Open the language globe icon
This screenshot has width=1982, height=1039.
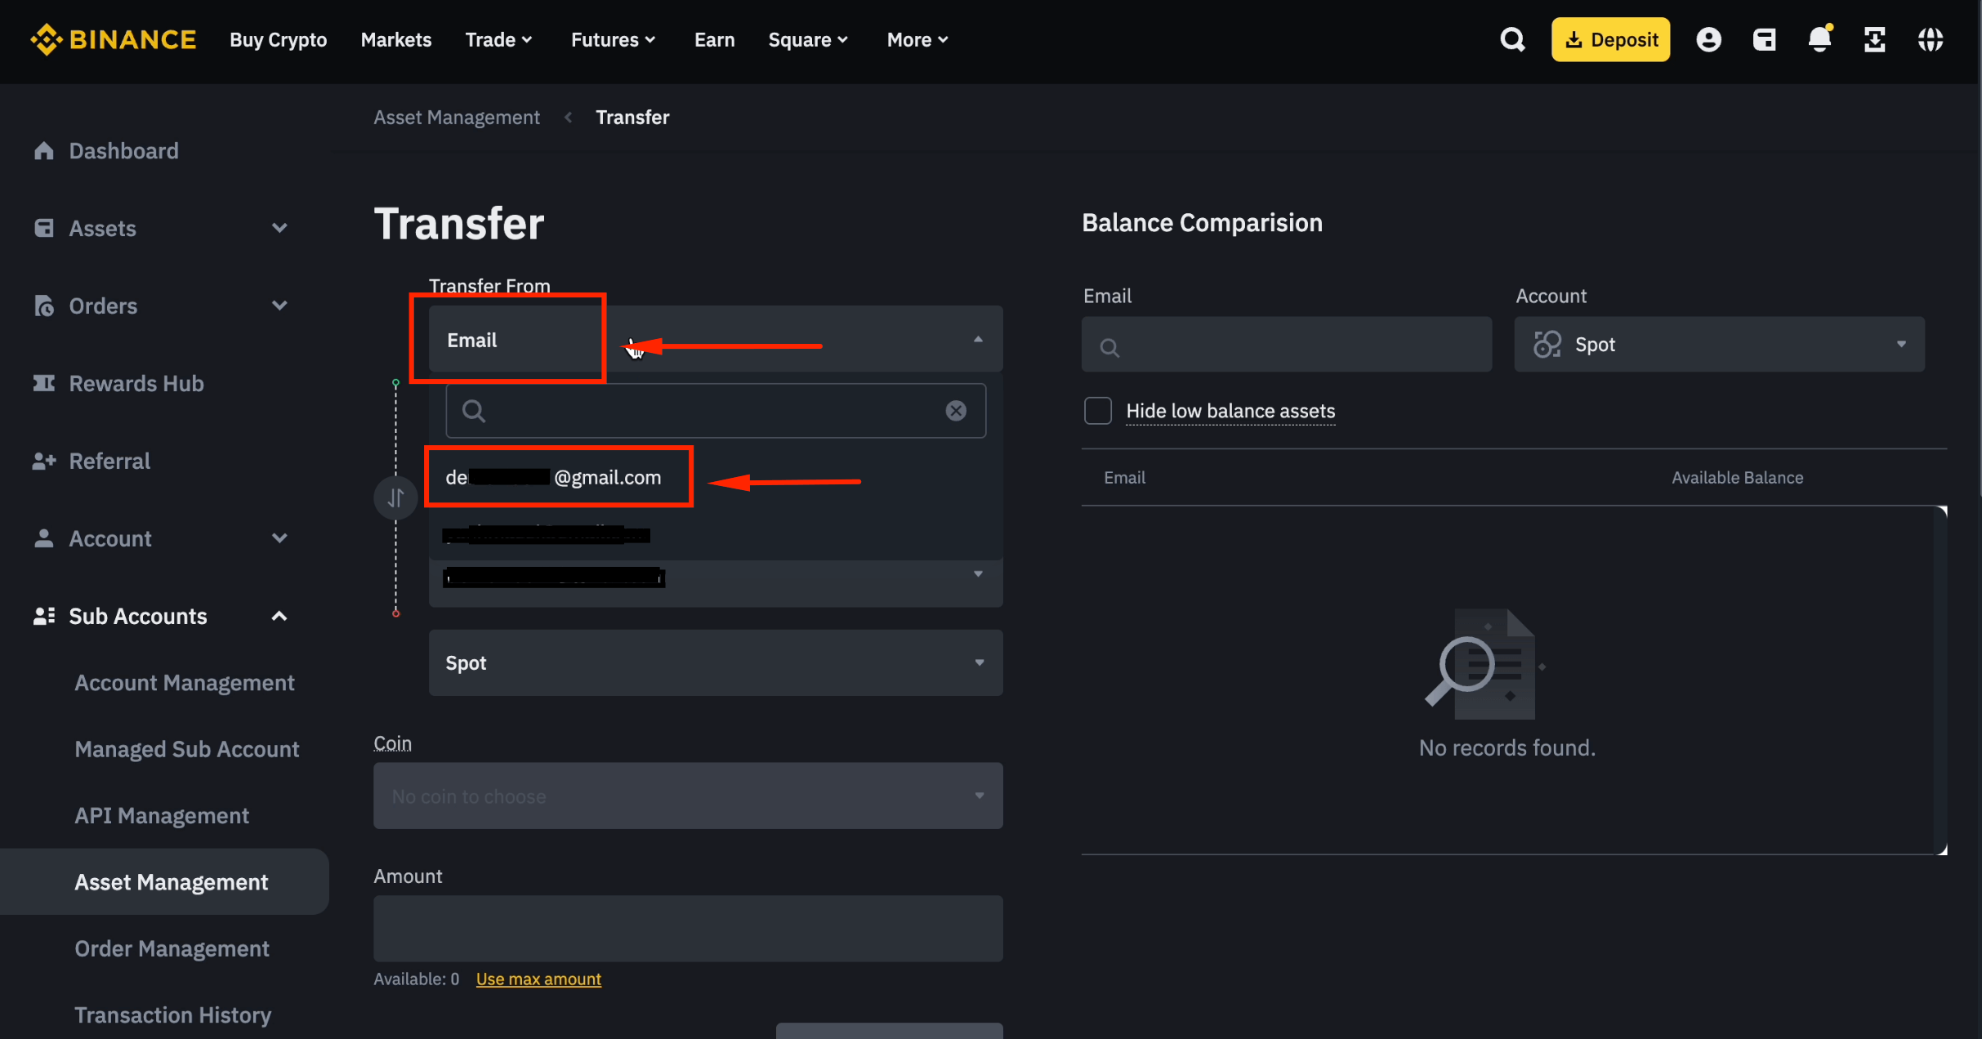1930,39
